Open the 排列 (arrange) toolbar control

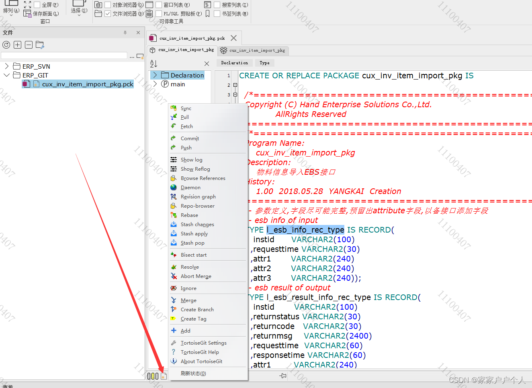click(11, 8)
